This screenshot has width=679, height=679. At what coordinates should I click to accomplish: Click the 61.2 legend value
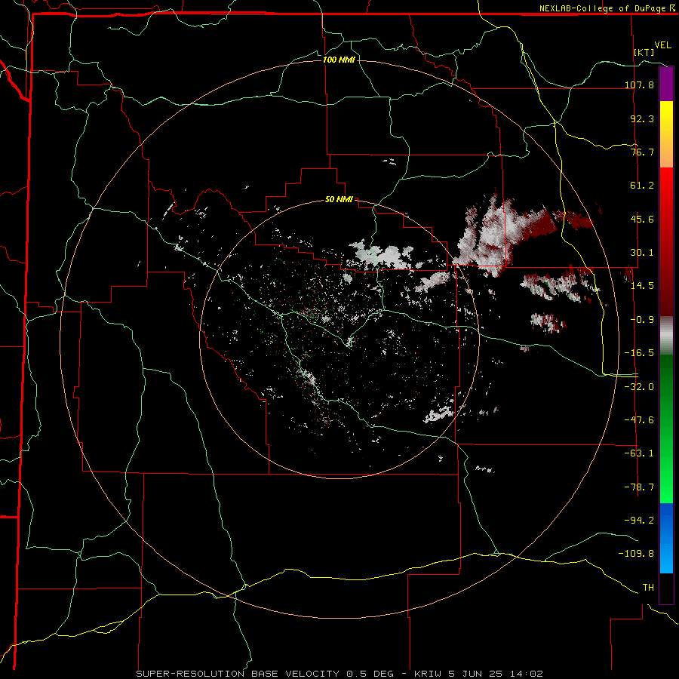coord(642,186)
